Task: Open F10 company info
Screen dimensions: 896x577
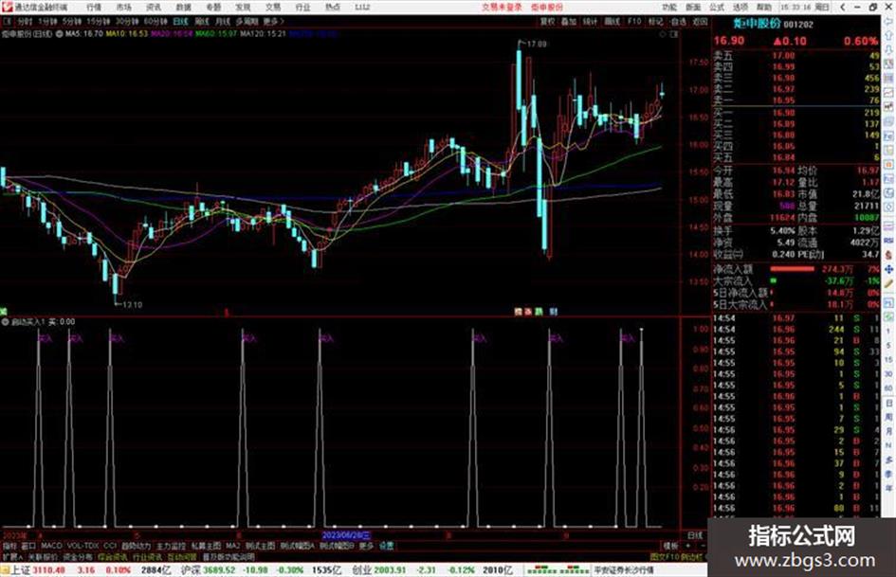Action: 633,21
